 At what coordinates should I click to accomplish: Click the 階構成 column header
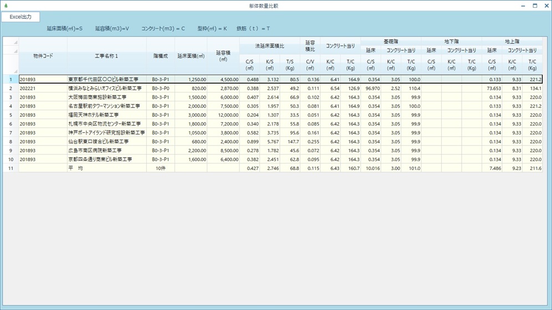pyautogui.click(x=160, y=56)
